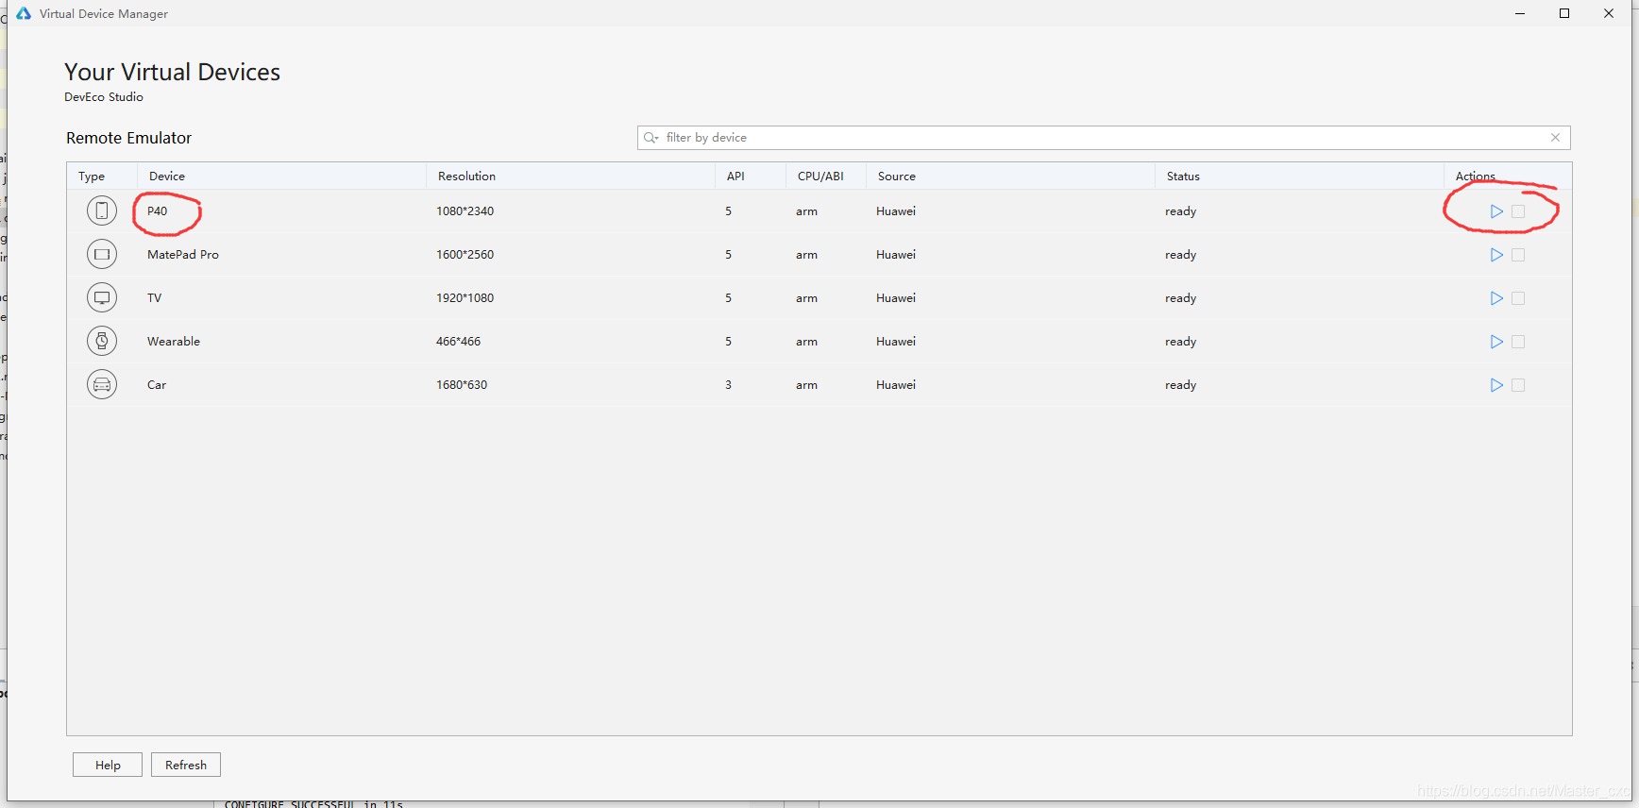Select the Car device name

(157, 385)
